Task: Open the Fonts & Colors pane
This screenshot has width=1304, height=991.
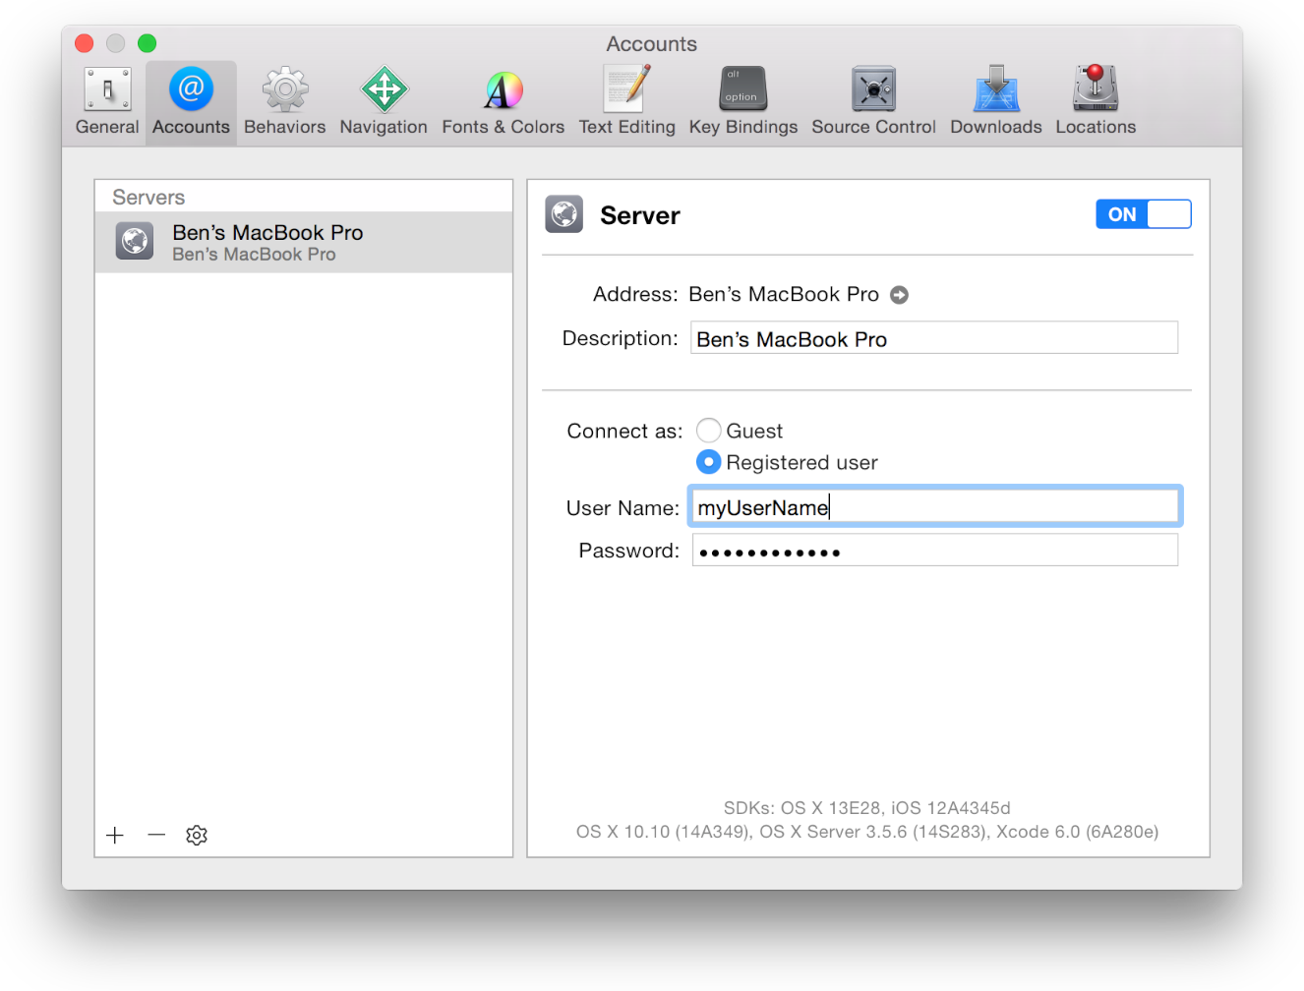Action: (503, 98)
